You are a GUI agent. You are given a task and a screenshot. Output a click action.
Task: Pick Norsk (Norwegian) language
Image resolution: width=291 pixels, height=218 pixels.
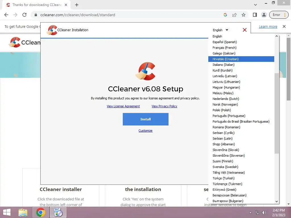coord(241,104)
